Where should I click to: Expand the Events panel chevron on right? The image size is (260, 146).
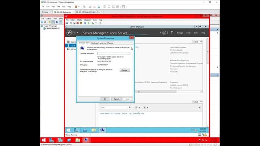pyautogui.click(x=199, y=107)
